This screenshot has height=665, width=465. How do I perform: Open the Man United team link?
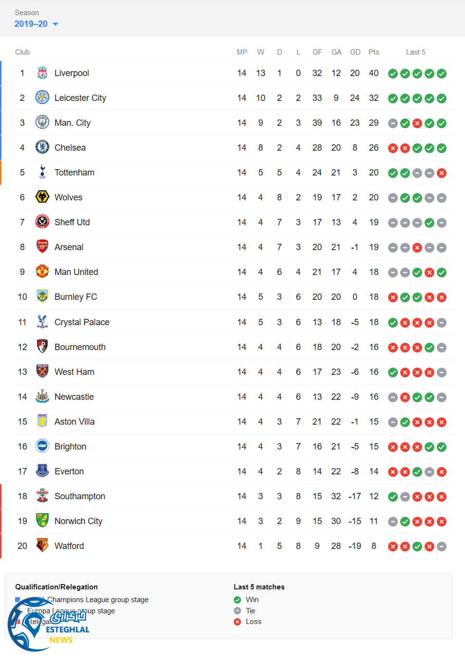coord(76,272)
